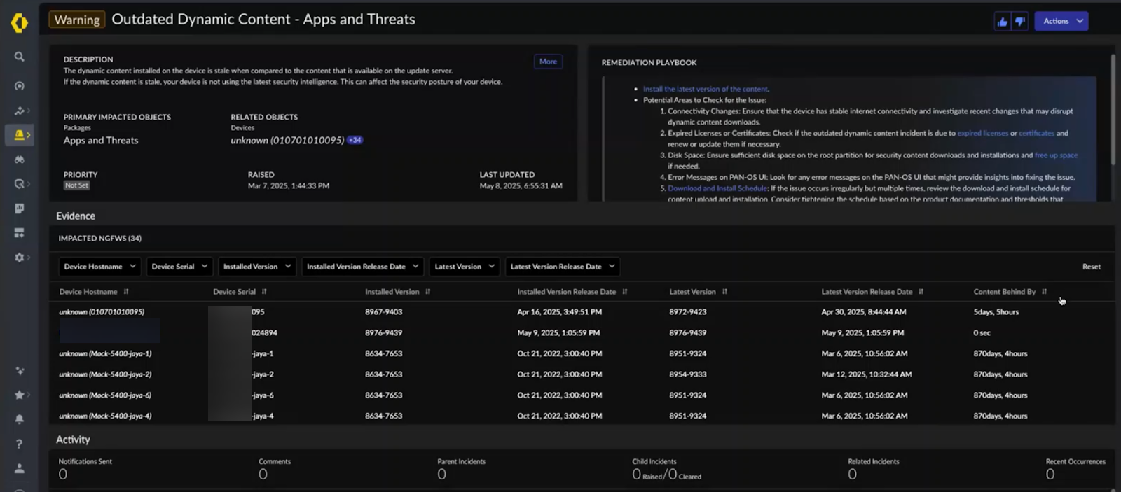The image size is (1121, 492).
Task: Click the search magnifier in the sidebar
Action: (x=20, y=57)
